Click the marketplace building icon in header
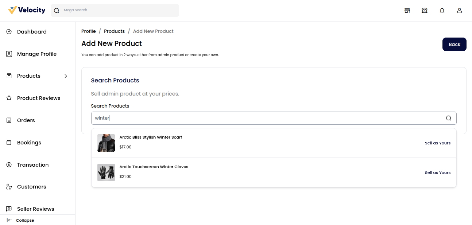 click(425, 11)
